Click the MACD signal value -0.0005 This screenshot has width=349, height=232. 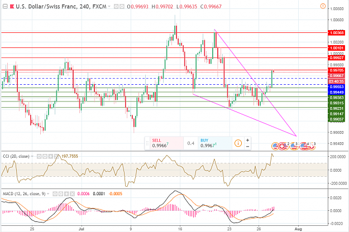pyautogui.click(x=116, y=194)
